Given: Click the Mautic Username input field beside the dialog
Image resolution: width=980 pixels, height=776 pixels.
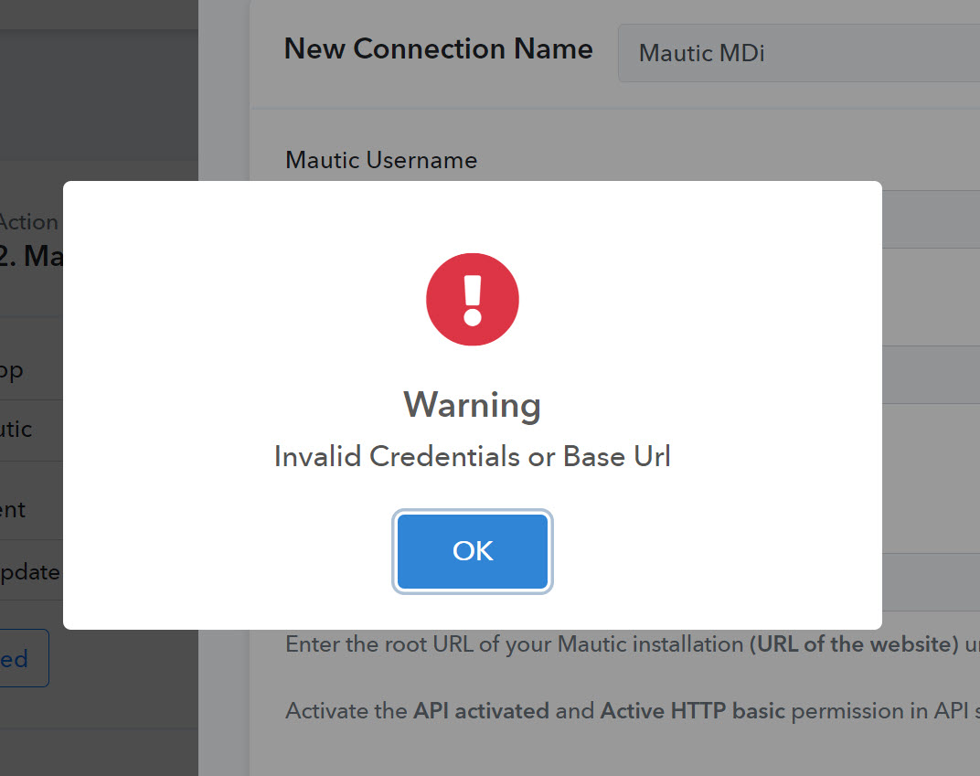Looking at the screenshot, I should pos(931,219).
